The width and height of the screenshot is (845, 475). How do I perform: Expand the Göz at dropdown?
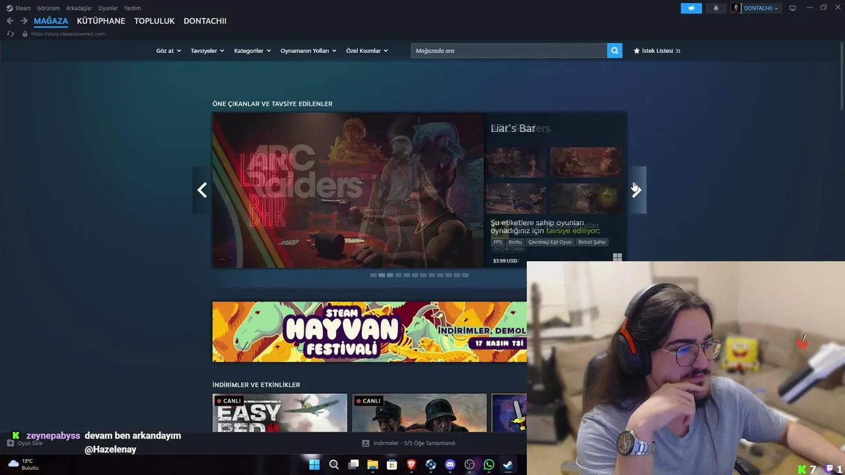click(168, 51)
